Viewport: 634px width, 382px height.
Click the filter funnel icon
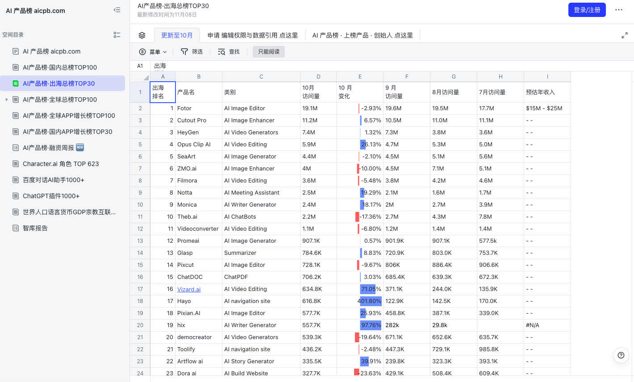click(x=184, y=52)
